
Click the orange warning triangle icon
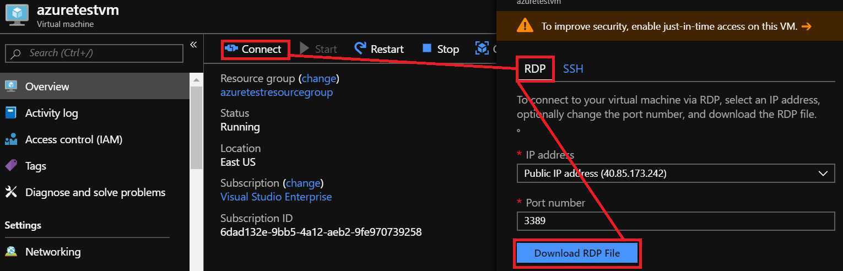(x=525, y=25)
